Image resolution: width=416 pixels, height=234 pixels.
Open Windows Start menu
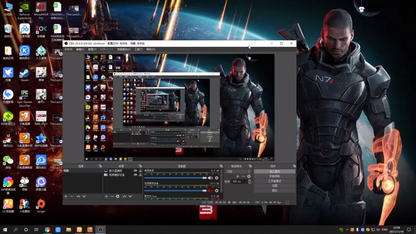point(5,229)
